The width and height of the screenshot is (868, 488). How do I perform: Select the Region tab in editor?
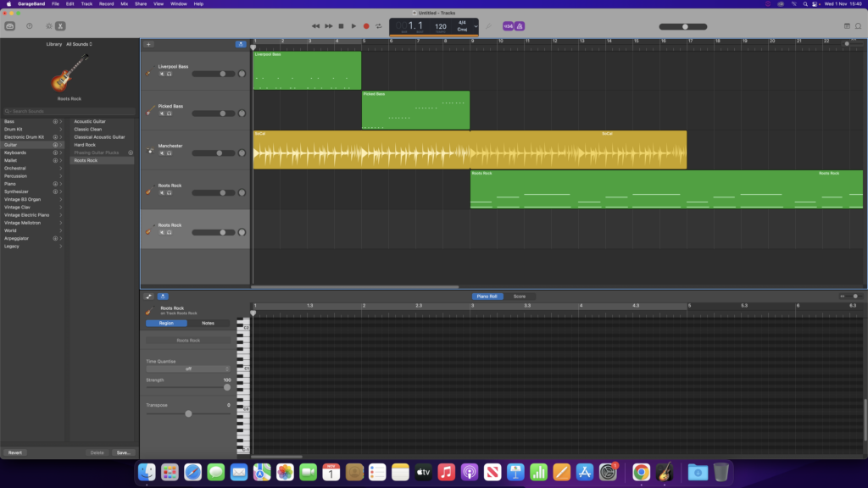point(166,323)
